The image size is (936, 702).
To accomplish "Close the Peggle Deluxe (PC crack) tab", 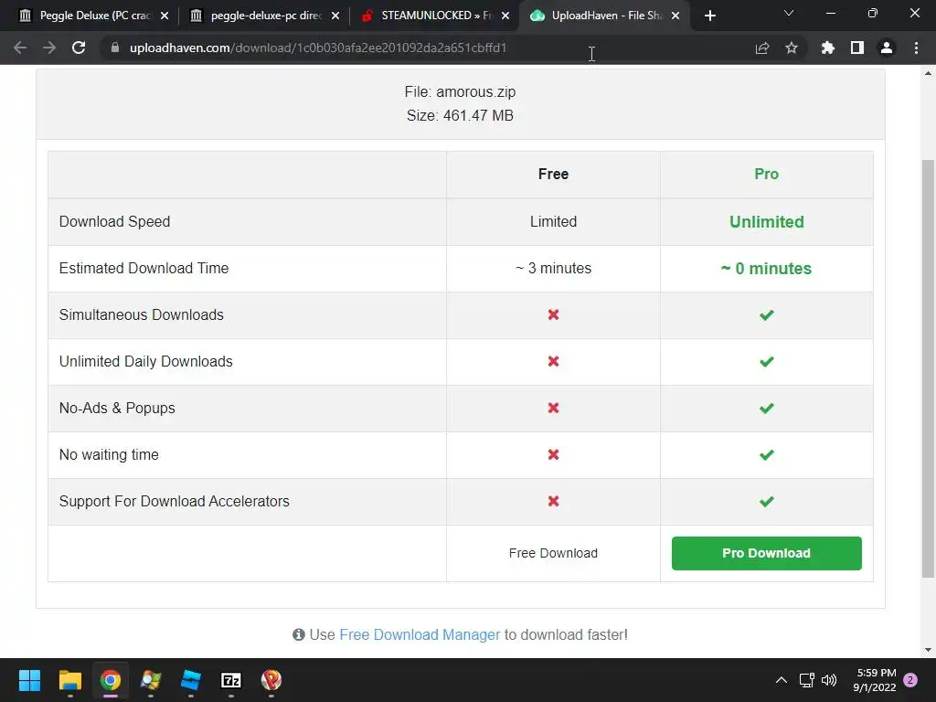I will [x=165, y=16].
